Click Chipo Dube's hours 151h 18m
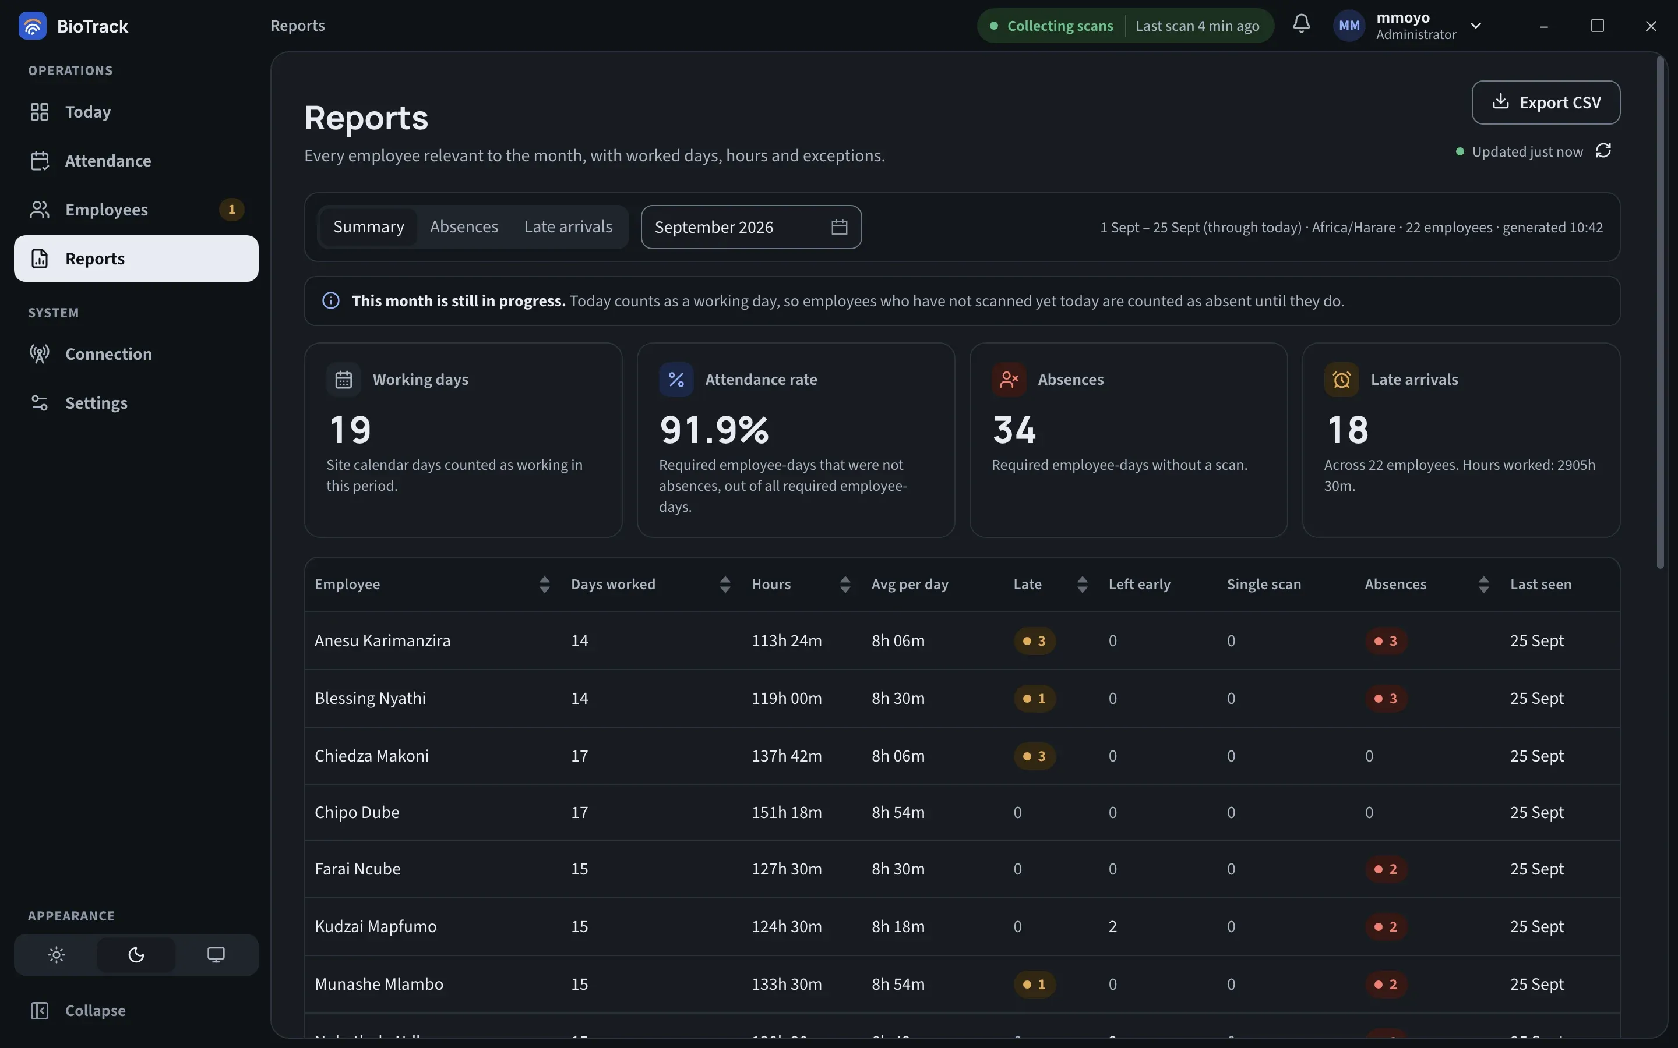The height and width of the screenshot is (1048, 1678). [x=787, y=812]
